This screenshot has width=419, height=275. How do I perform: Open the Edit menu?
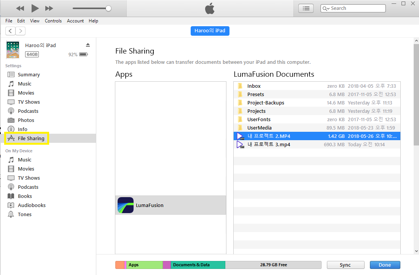(x=21, y=21)
